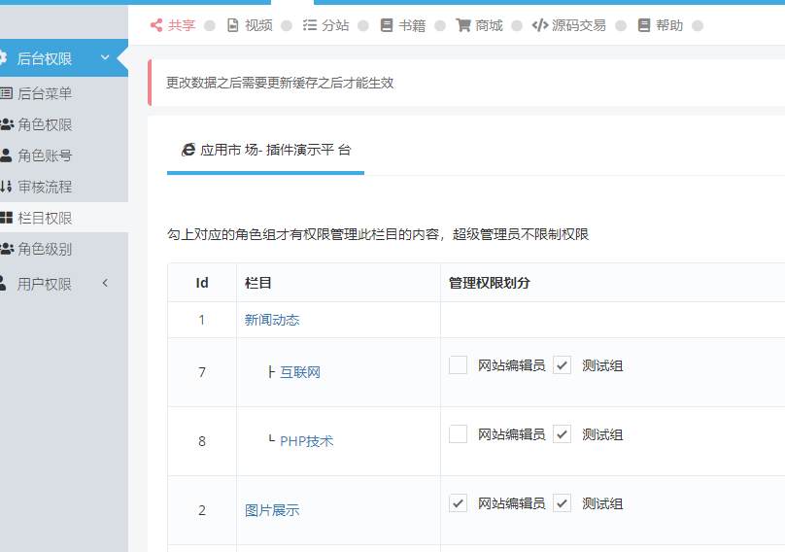Image resolution: width=785 pixels, height=552 pixels.
Task: Uncheck 网站编辑员 for 图片展示 row
Action: click(x=459, y=503)
